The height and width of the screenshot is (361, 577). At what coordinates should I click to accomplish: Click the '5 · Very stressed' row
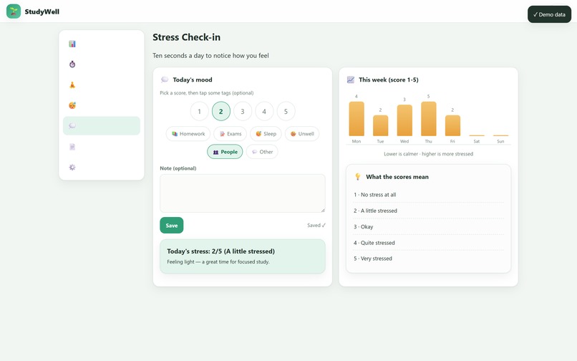[428, 259]
